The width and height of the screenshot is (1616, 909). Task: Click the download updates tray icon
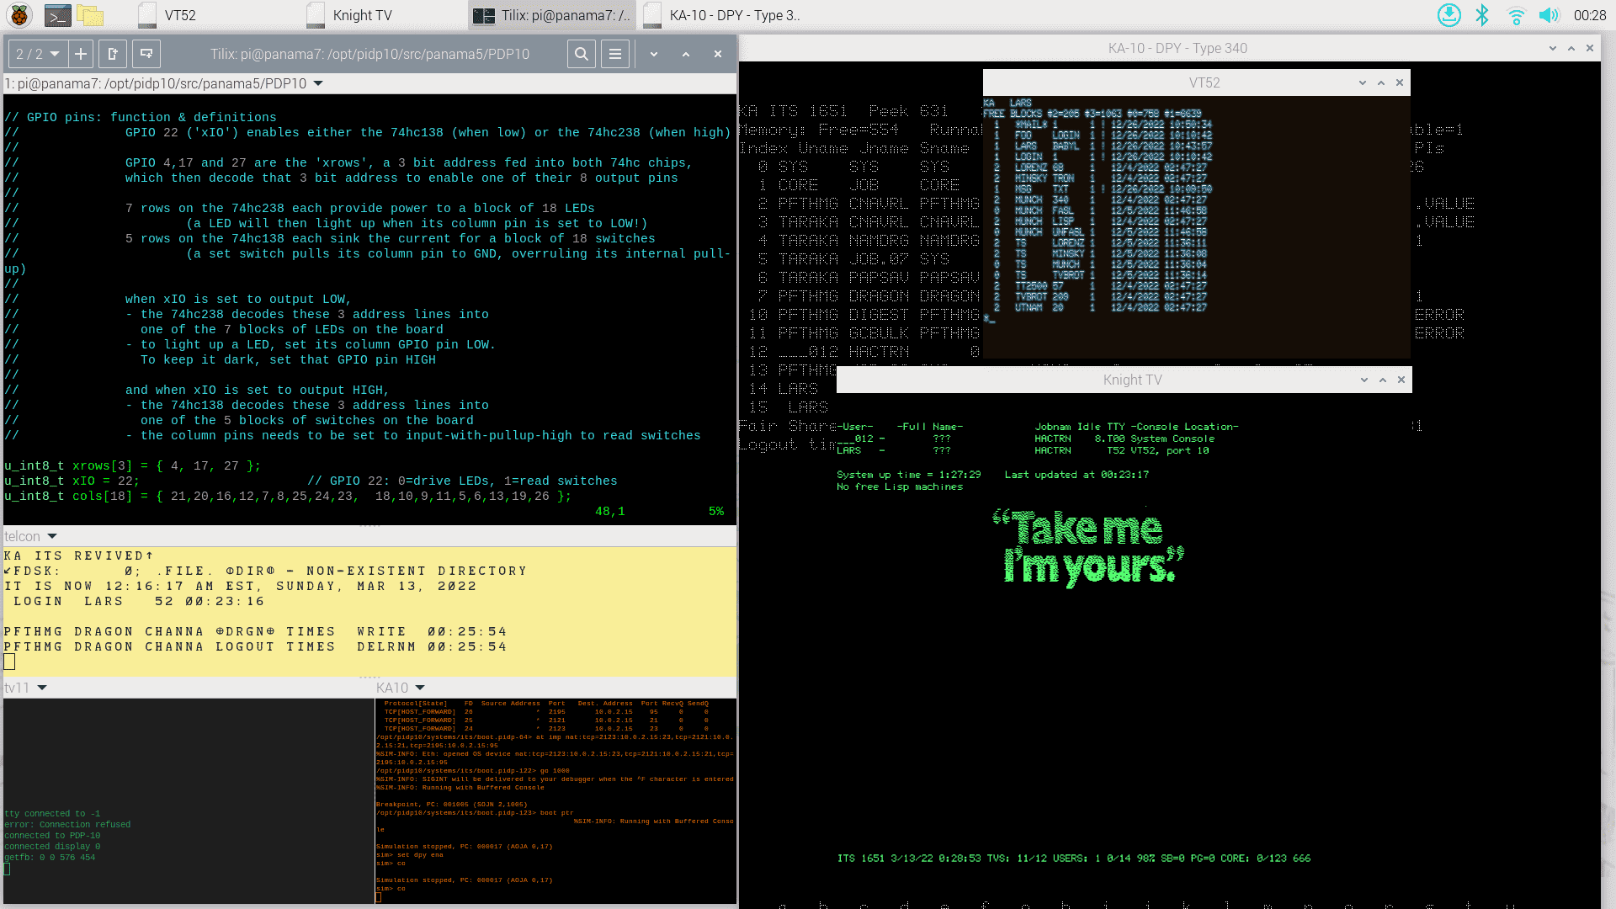click(x=1449, y=15)
